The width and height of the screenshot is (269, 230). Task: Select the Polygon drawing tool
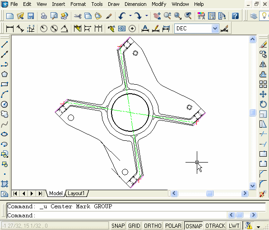[5, 74]
